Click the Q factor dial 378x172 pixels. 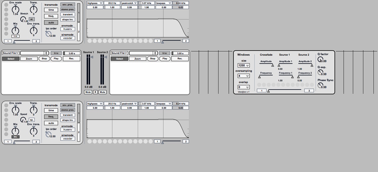(x=320, y=59)
